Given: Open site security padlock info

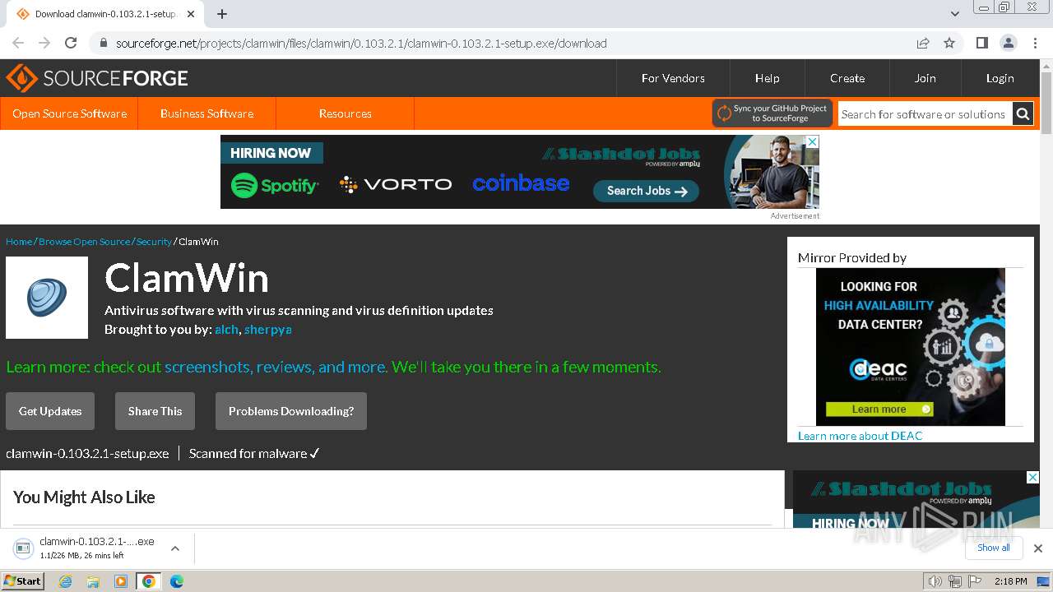Looking at the screenshot, I should (x=103, y=44).
